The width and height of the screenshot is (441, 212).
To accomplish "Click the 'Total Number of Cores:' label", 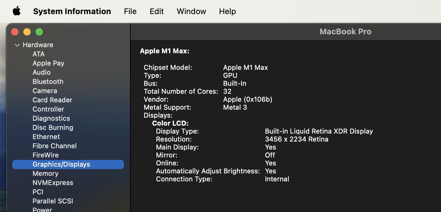I will [181, 91].
